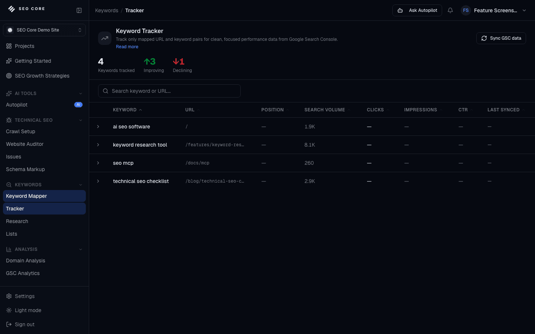Open Projects in the sidebar

click(45, 46)
